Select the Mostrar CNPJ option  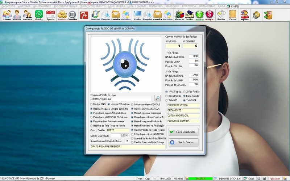point(91,104)
